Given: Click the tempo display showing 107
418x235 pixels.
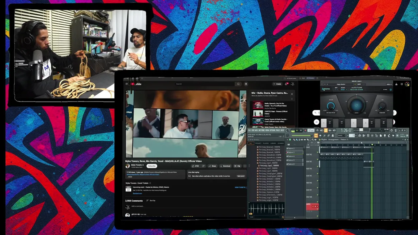Looking at the screenshot, I should 311,130.
